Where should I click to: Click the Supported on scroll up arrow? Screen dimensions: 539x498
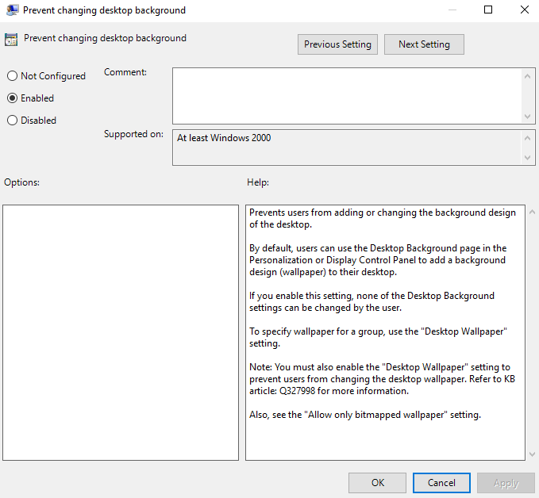529,137
